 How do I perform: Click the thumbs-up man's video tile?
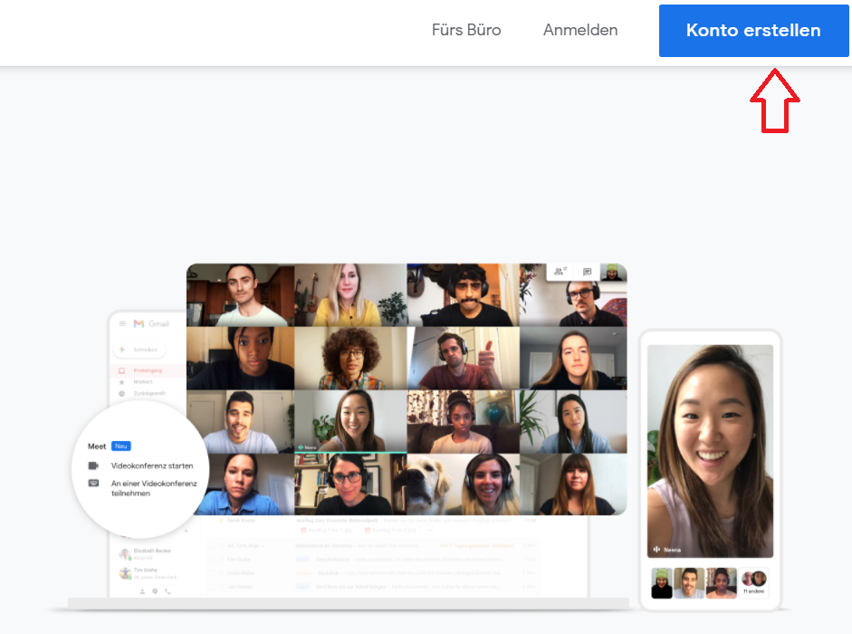[x=463, y=358]
